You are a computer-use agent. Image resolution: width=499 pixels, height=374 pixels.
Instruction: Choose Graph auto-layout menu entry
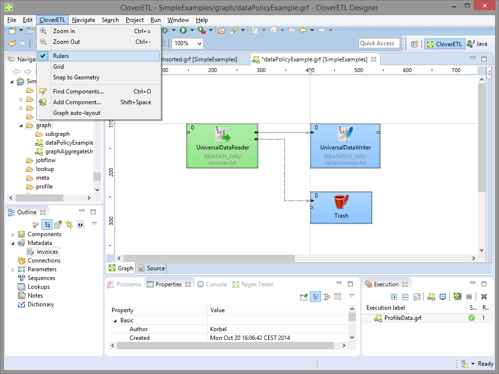pyautogui.click(x=98, y=113)
